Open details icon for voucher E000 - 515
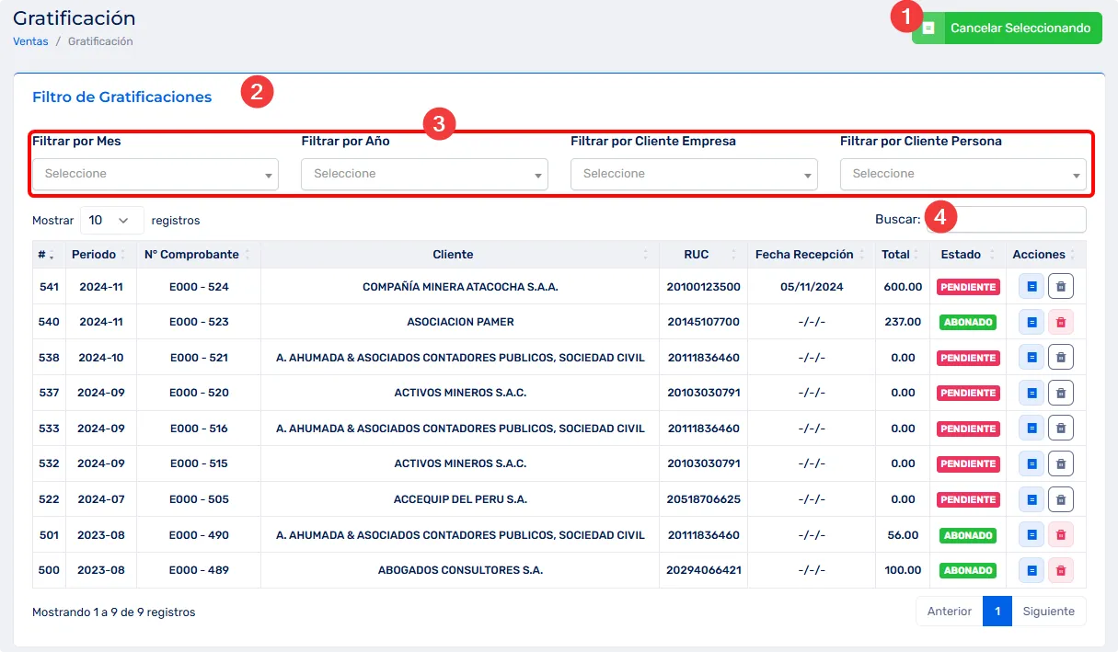The height and width of the screenshot is (652, 1118). tap(1032, 464)
